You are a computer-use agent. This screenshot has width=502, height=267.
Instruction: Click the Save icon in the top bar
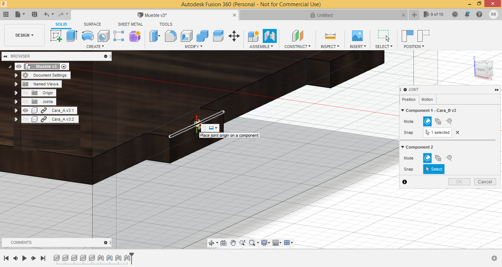point(35,14)
